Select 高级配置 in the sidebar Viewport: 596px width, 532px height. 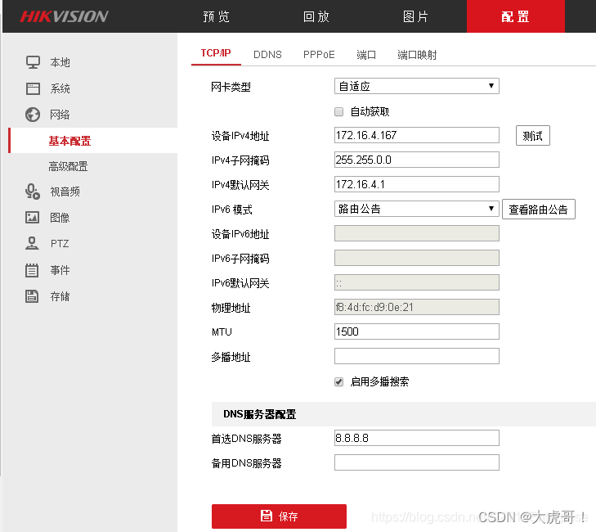click(68, 166)
